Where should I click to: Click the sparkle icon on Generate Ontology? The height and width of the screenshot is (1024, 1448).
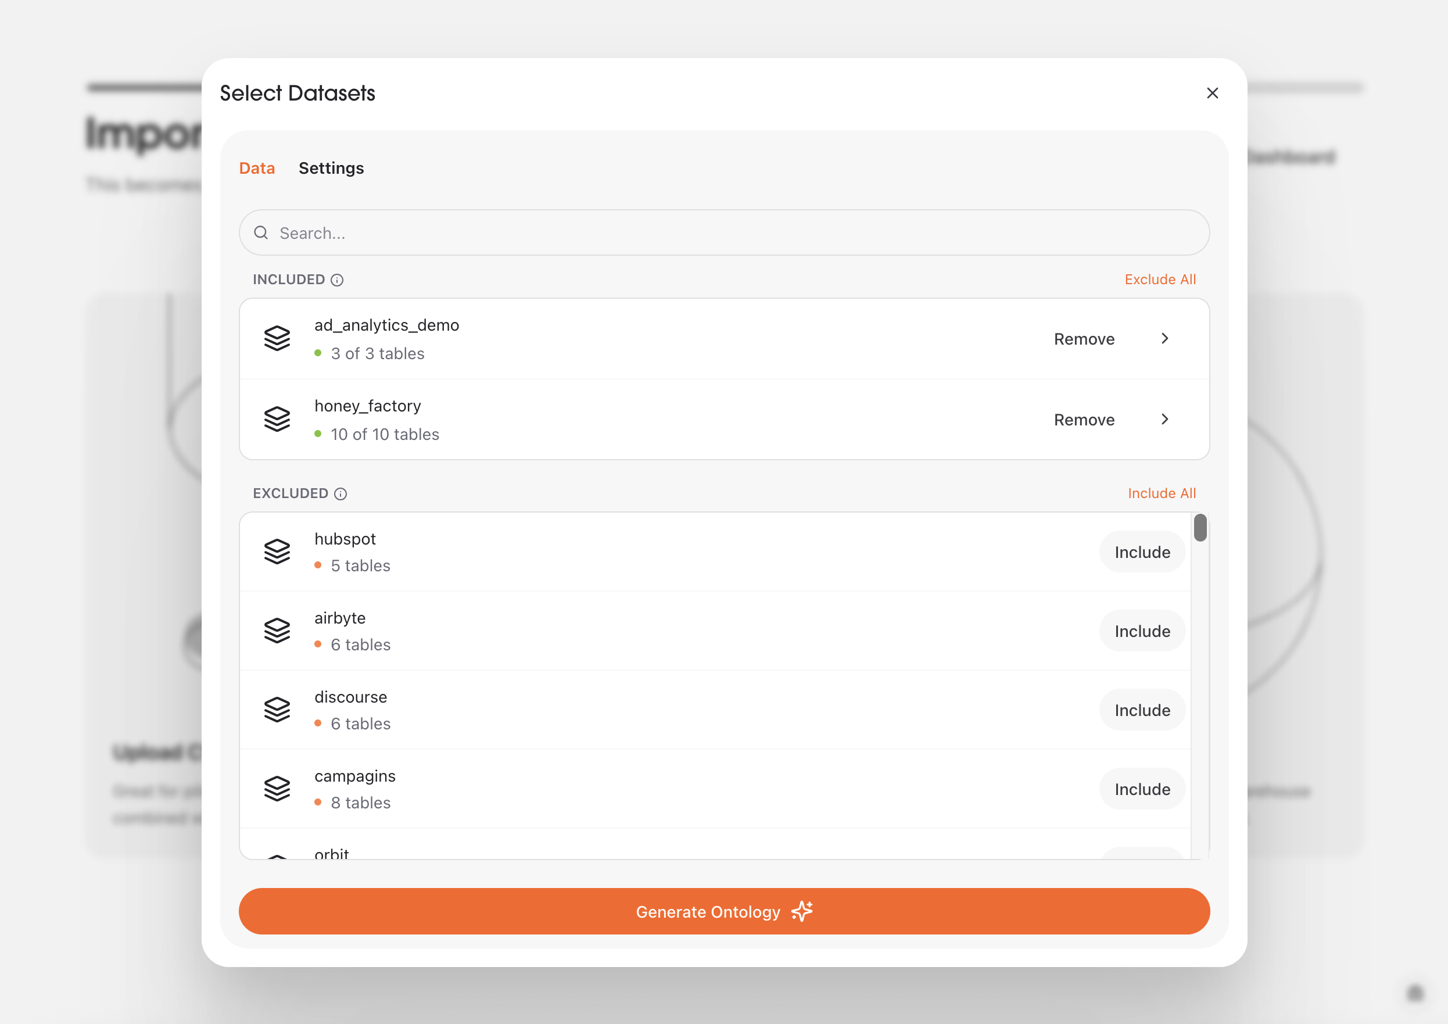tap(802, 911)
